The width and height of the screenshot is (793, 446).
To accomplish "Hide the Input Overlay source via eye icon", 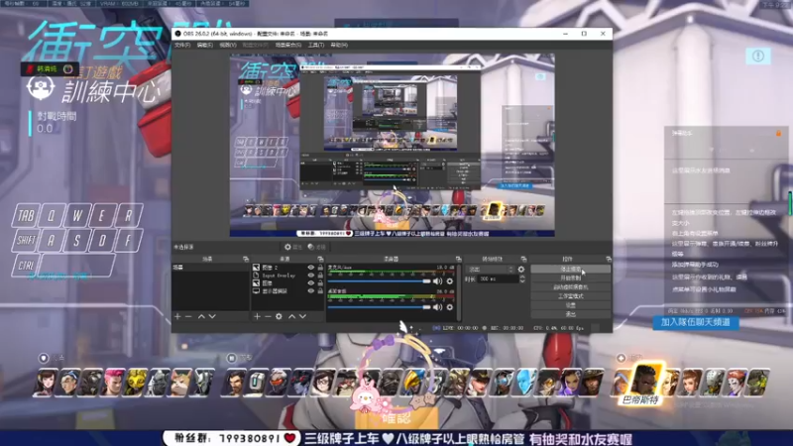I will (310, 276).
